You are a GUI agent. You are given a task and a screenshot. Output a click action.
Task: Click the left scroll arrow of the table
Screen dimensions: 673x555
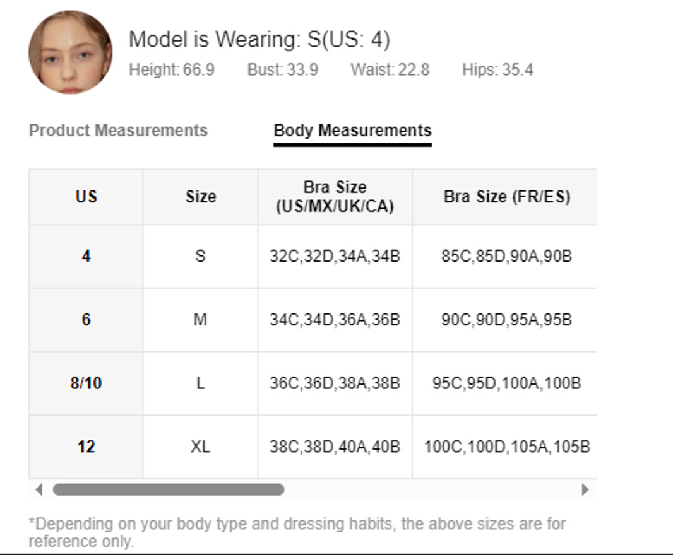[x=39, y=489]
